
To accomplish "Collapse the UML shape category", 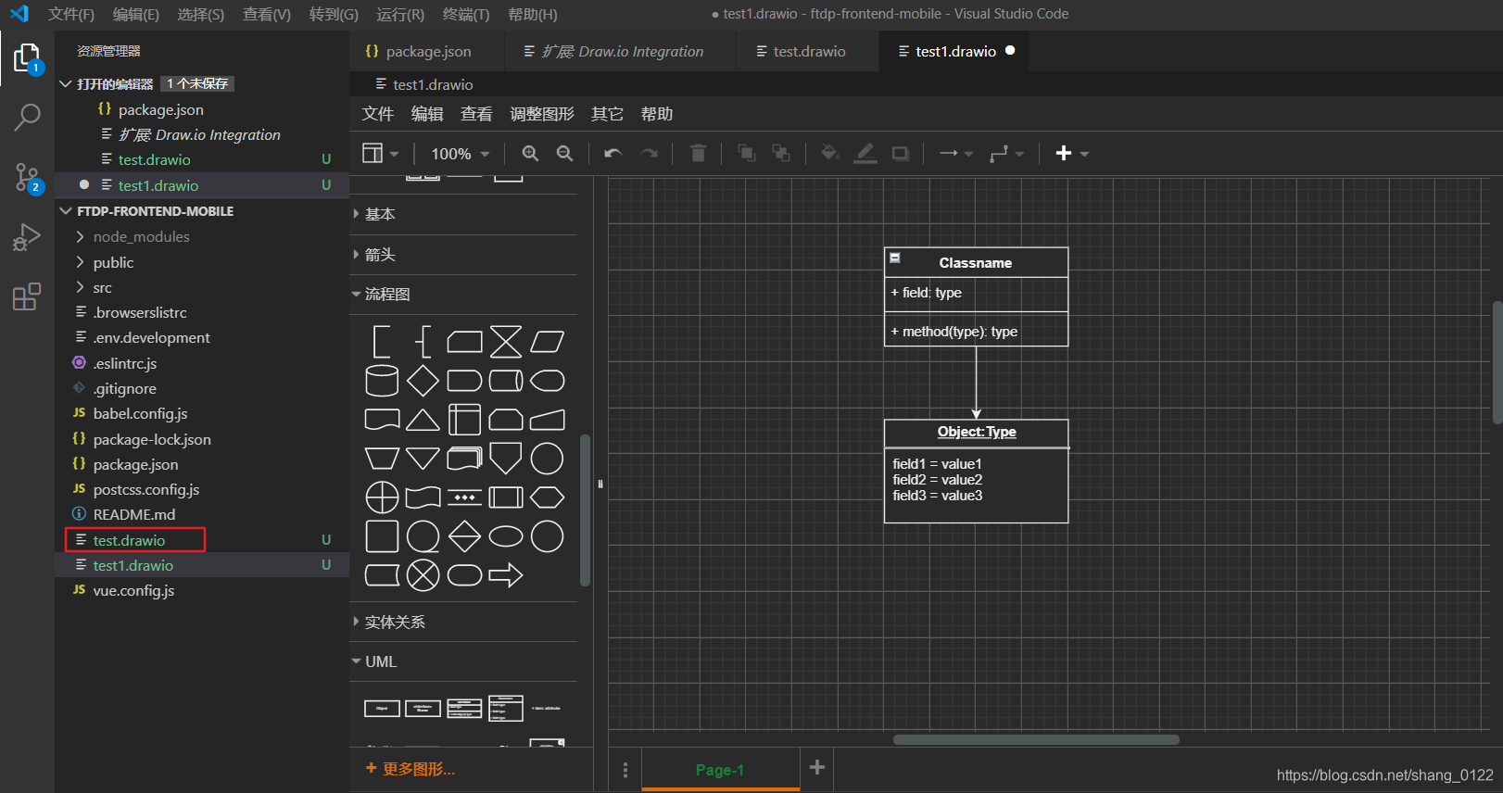I will click(463, 661).
